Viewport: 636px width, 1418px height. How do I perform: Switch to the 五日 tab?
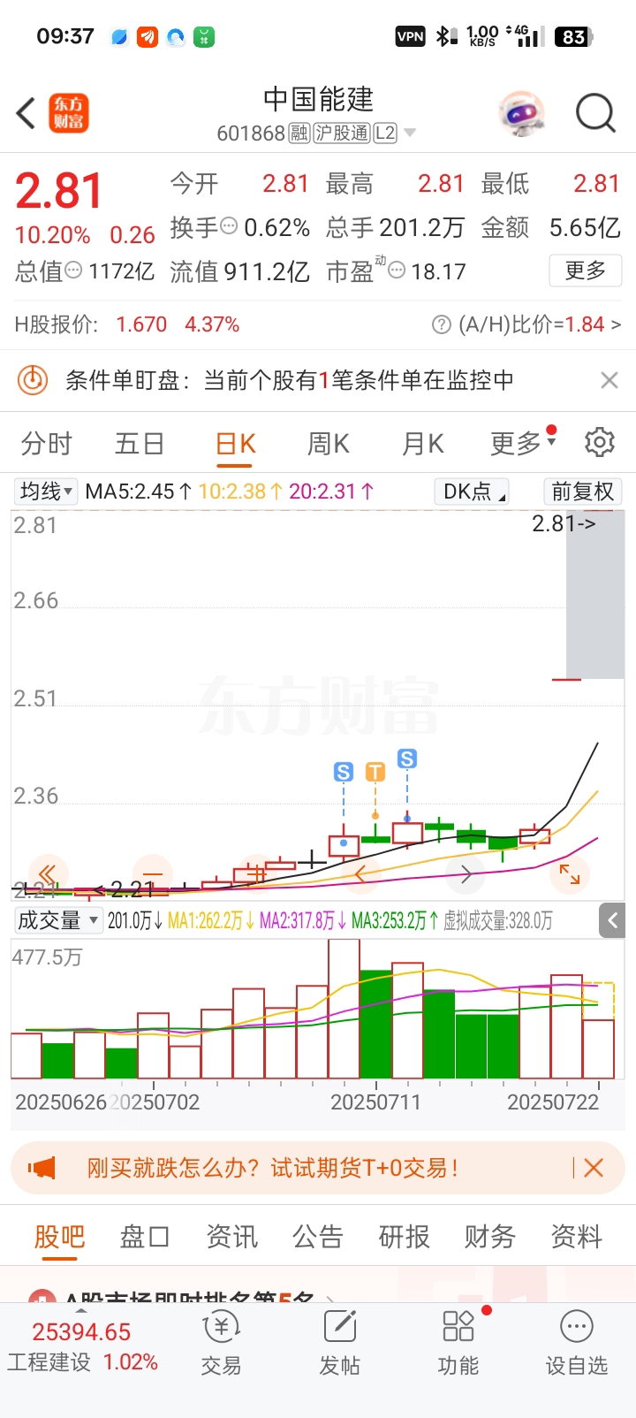point(140,444)
